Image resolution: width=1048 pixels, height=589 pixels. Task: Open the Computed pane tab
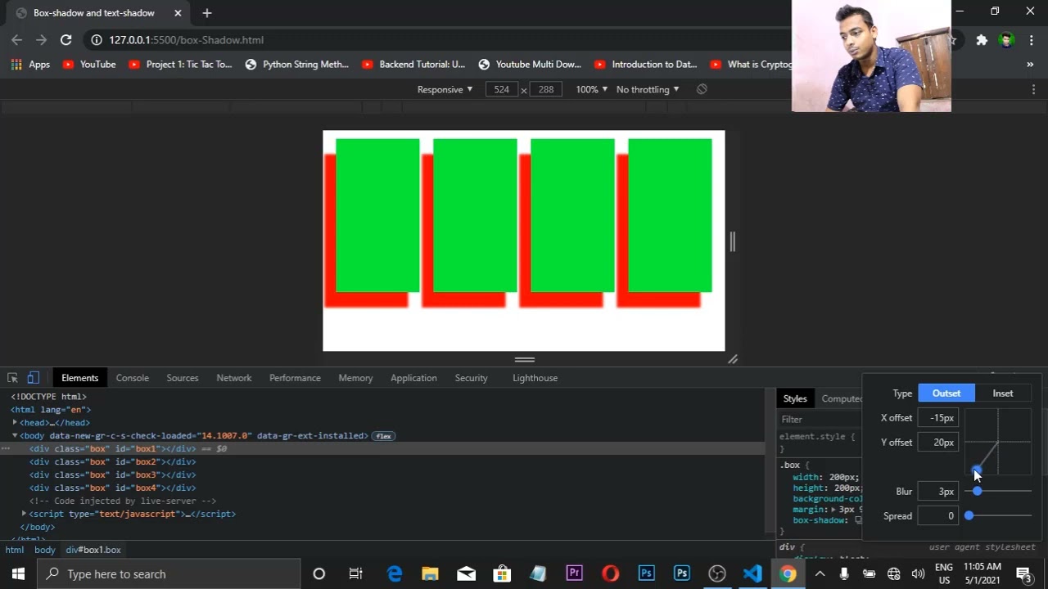click(x=842, y=398)
